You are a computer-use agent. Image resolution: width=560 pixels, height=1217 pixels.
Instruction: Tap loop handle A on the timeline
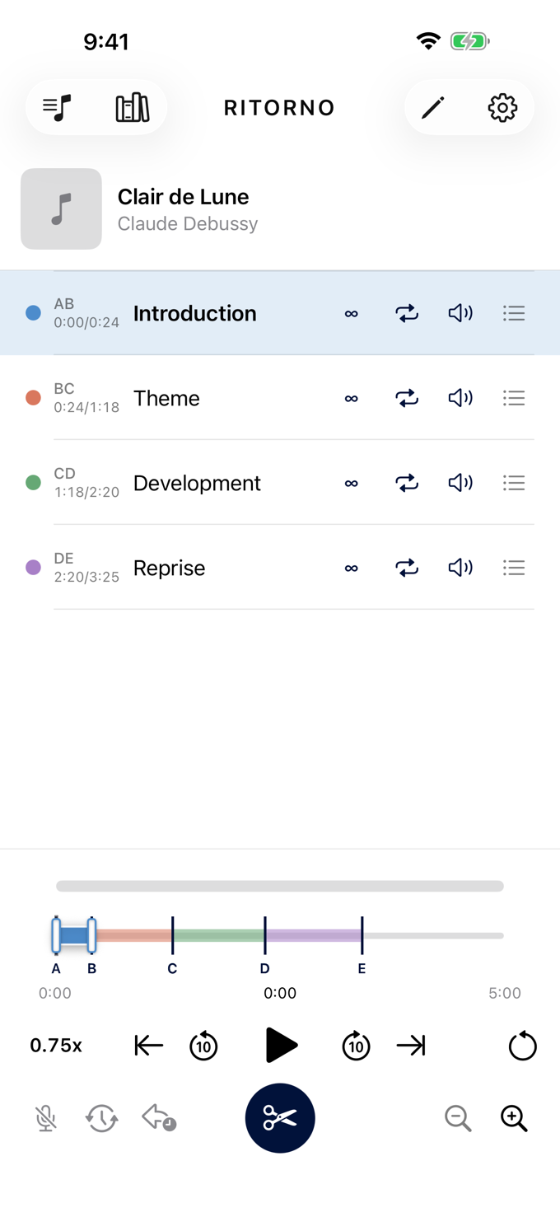point(56,935)
